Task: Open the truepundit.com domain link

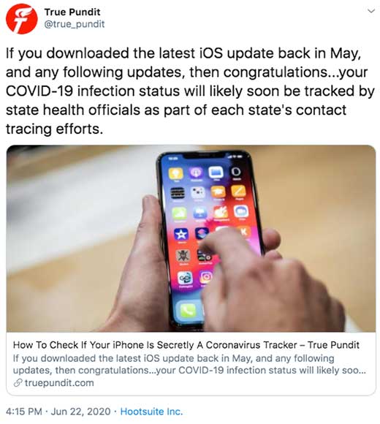Action: 59,383
